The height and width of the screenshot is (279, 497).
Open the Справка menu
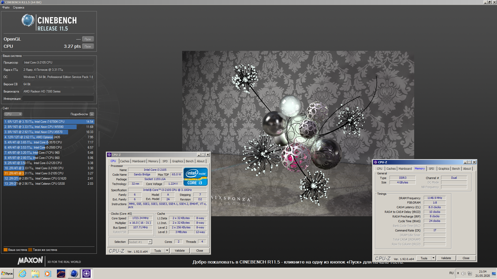tap(19, 7)
